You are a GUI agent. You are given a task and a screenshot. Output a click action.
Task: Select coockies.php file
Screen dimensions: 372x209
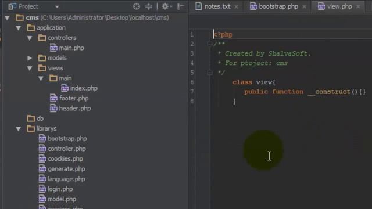coord(65,159)
